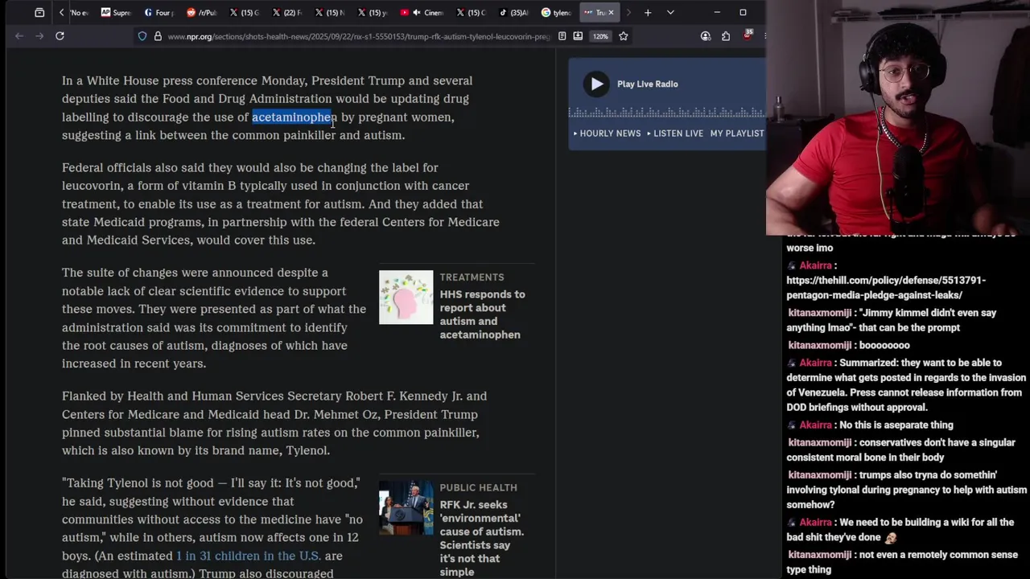This screenshot has height=579, width=1030.
Task: Follow '1 in 31 children in the U.S.' link
Action: (249, 556)
